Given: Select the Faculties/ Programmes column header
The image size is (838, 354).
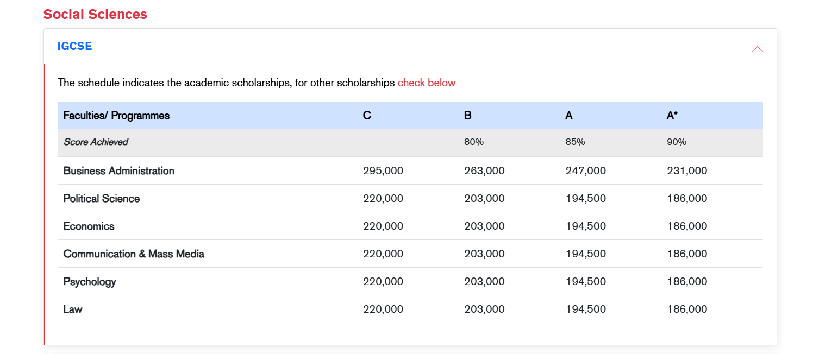Looking at the screenshot, I should click(x=116, y=116).
